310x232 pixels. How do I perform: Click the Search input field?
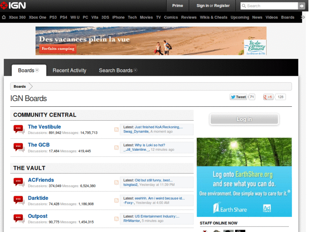(269, 6)
